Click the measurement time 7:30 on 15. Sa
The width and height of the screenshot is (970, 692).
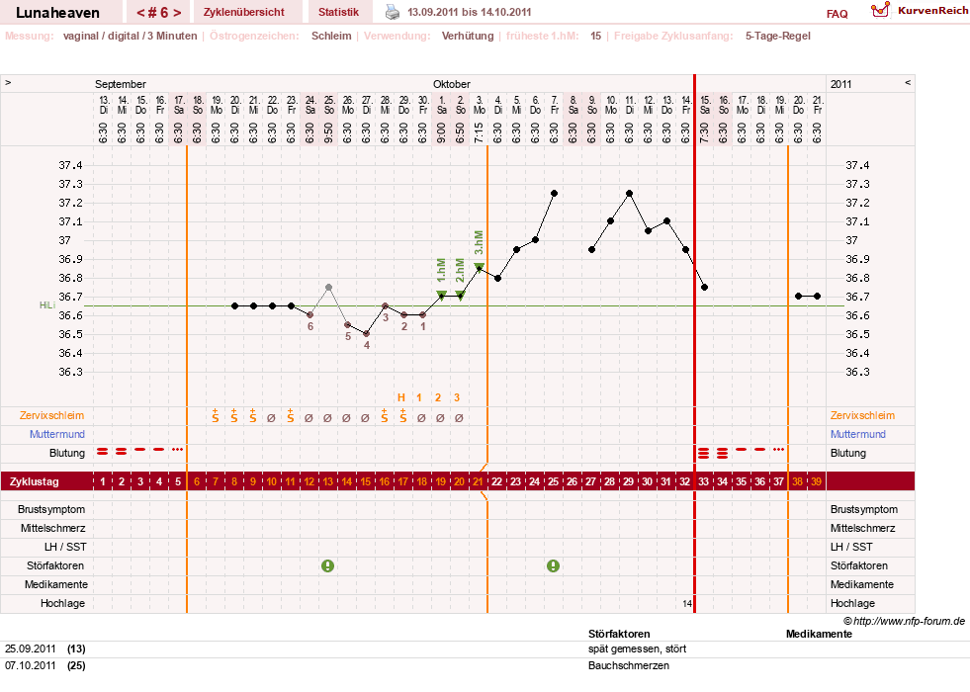[705, 132]
